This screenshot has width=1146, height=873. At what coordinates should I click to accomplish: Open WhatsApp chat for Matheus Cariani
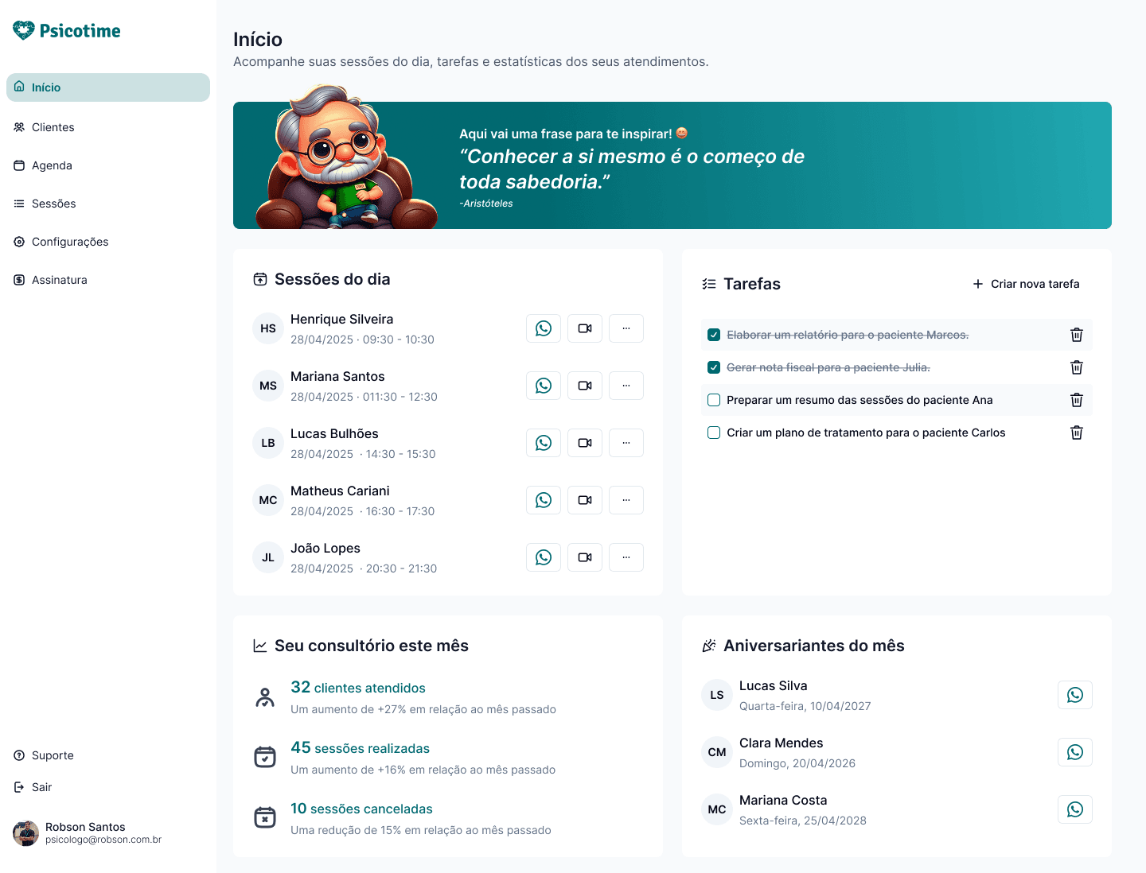544,500
